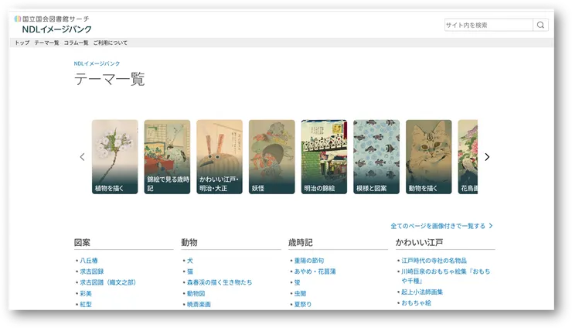Click 全てのページを画像付きで一覧する link
The image size is (572, 328).
tap(441, 226)
